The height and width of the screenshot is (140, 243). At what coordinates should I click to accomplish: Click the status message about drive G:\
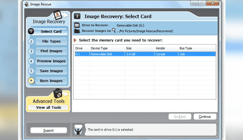coord(110,130)
